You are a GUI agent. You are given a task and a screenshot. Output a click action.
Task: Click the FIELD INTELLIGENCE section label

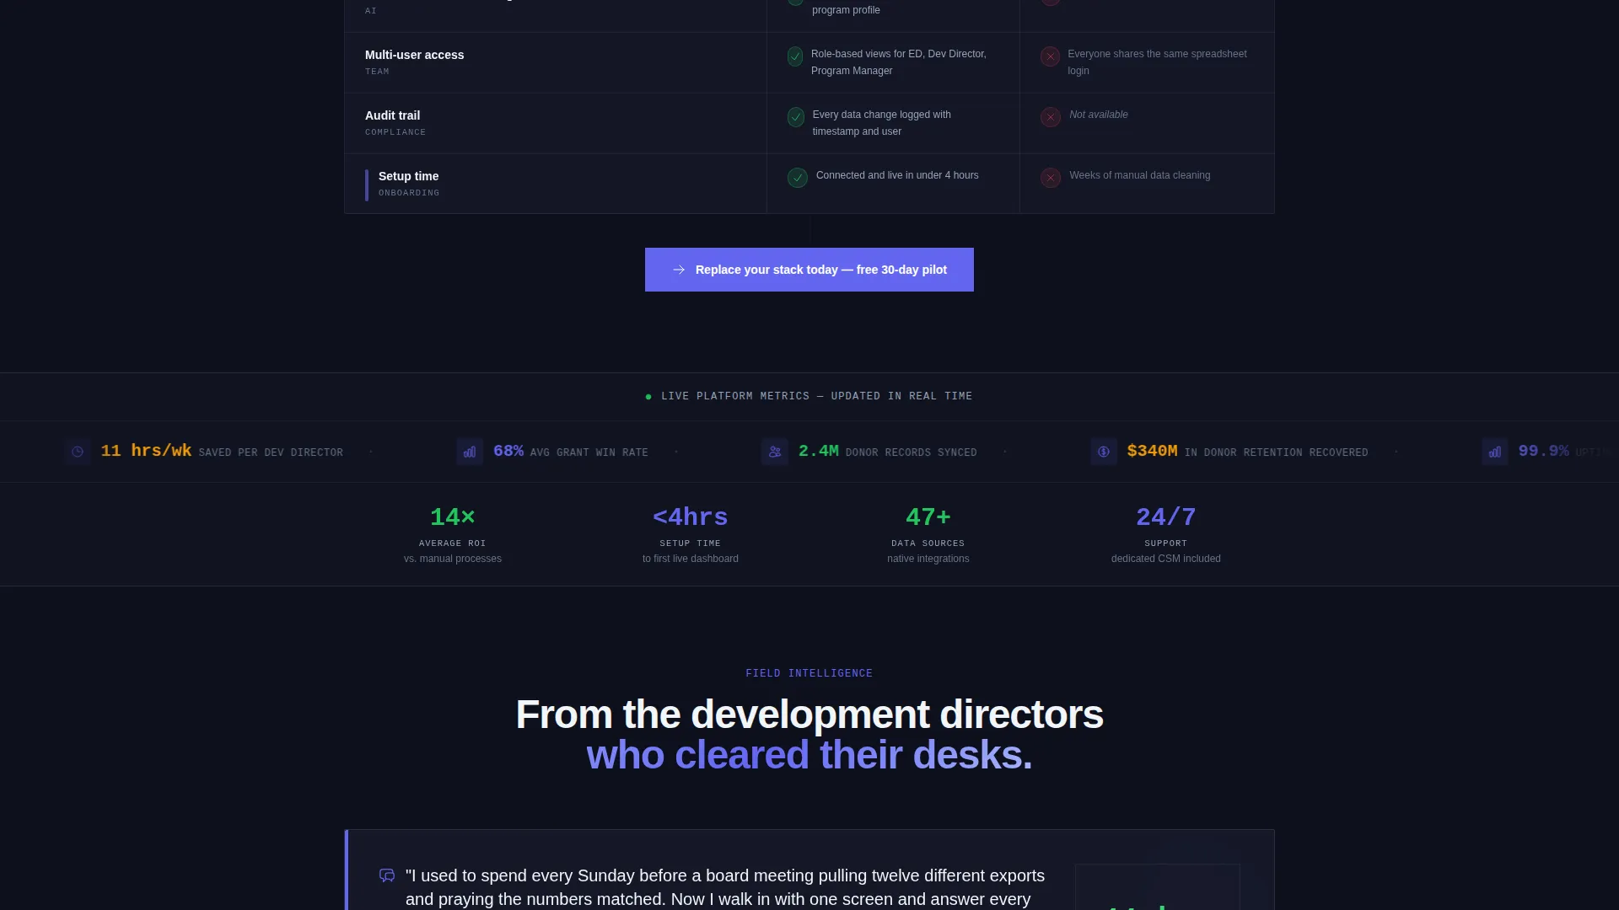[x=809, y=673]
